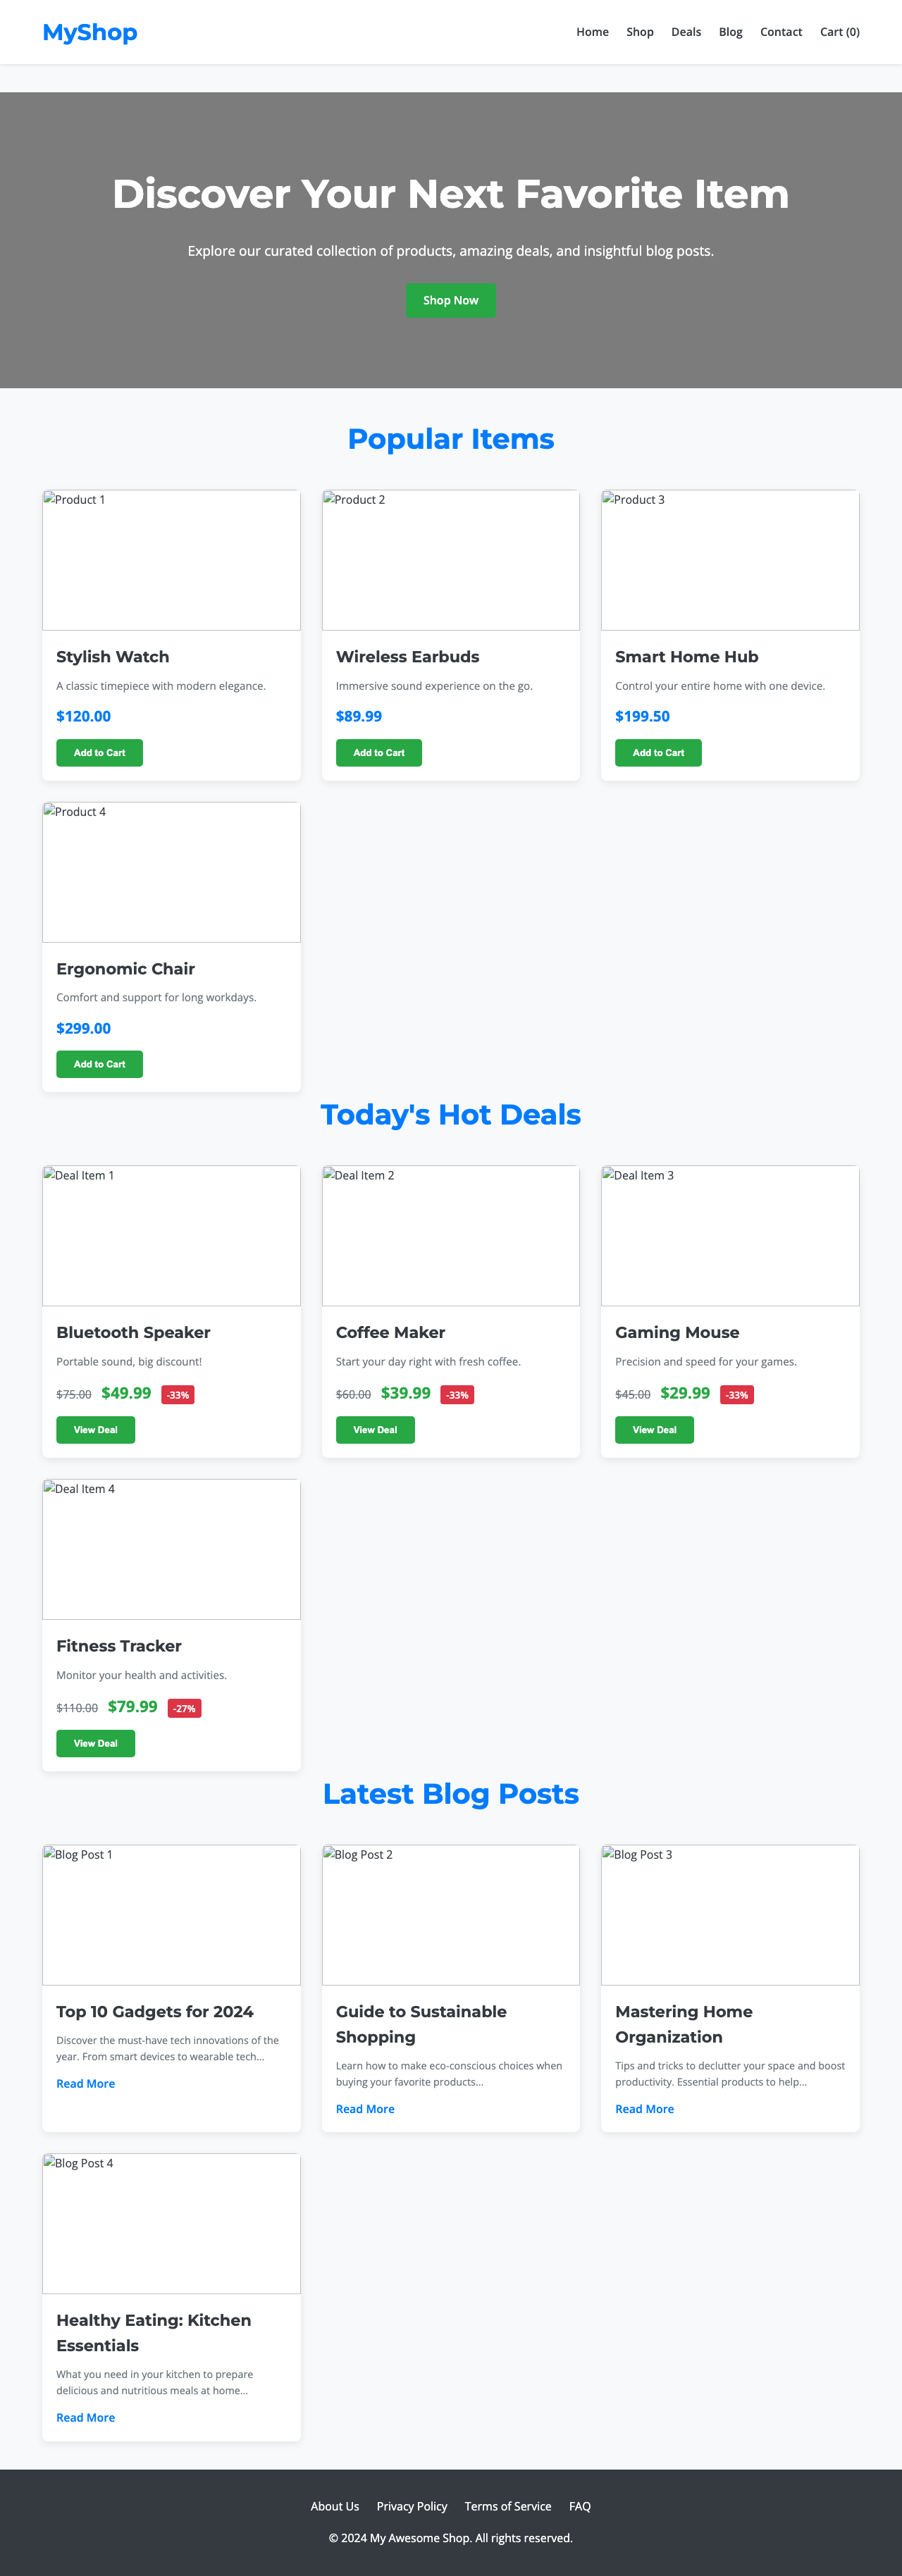Screen dimensions: 902x2576
Task: Add the Stylish Watch to cart
Action: 99,752
